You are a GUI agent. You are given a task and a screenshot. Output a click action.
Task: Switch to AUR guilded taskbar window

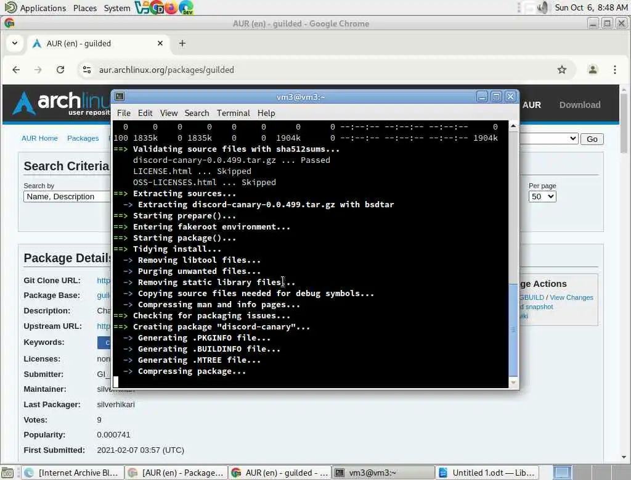pyautogui.click(x=279, y=473)
